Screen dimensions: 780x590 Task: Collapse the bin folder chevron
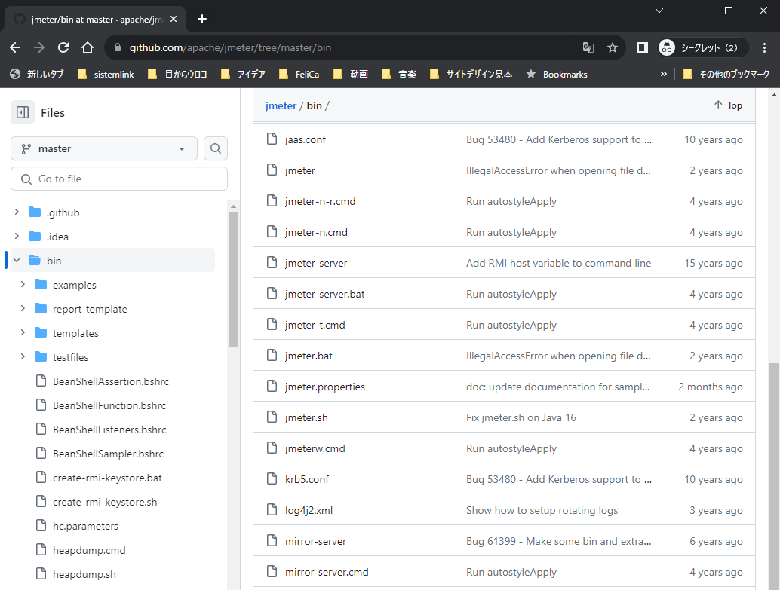click(x=17, y=261)
